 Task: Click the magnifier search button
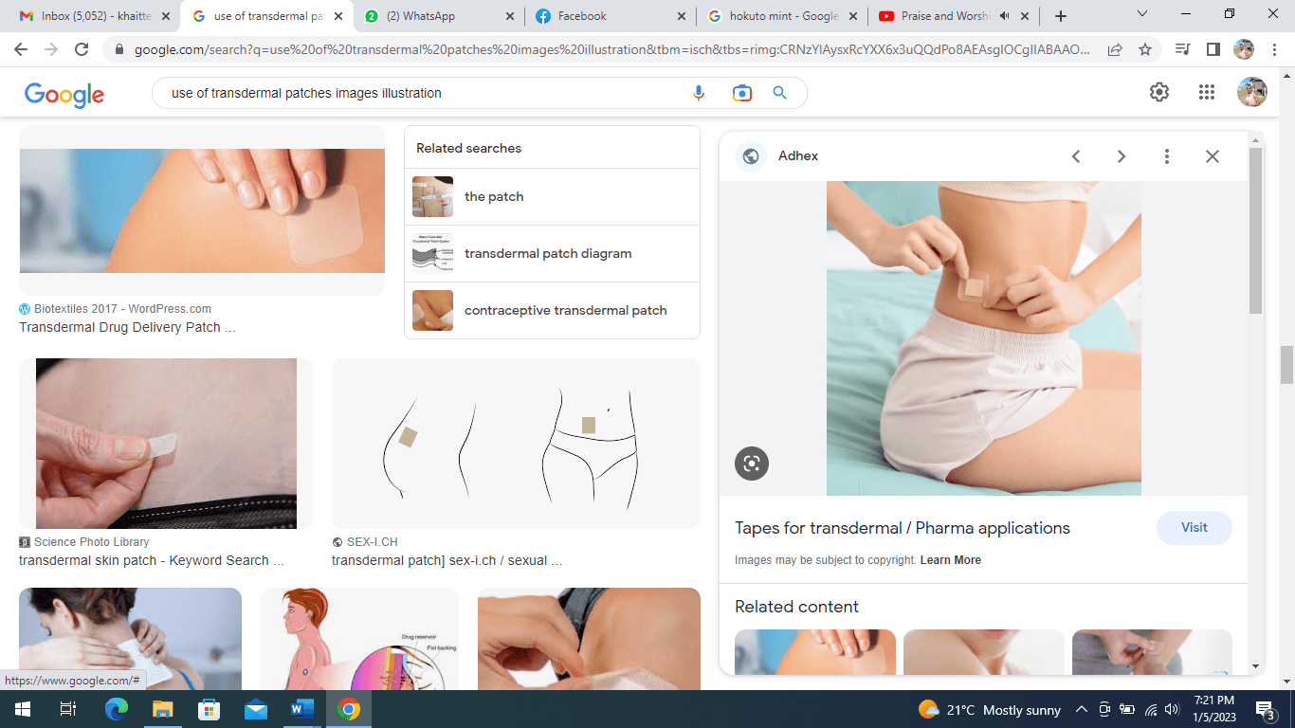pos(780,93)
